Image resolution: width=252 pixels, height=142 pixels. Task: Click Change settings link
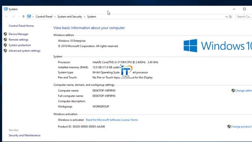point(243,91)
